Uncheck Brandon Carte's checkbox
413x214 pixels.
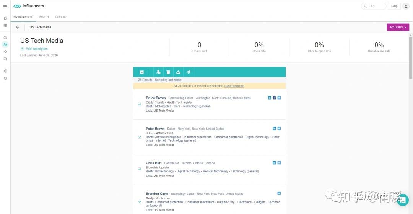140,202
